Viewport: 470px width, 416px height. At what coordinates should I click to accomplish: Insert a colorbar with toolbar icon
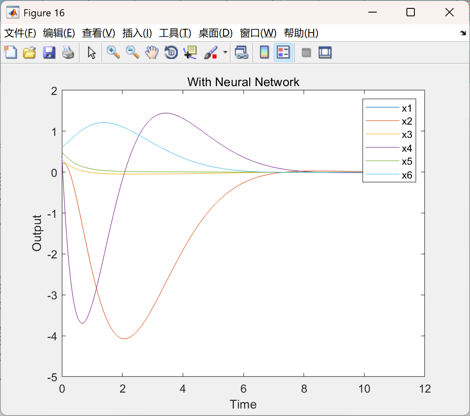point(264,52)
